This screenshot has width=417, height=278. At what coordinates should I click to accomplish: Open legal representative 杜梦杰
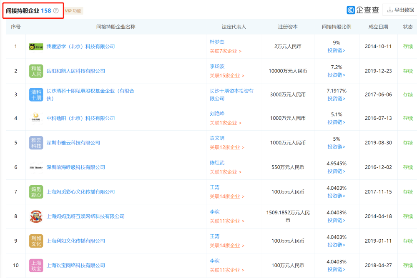(x=217, y=42)
